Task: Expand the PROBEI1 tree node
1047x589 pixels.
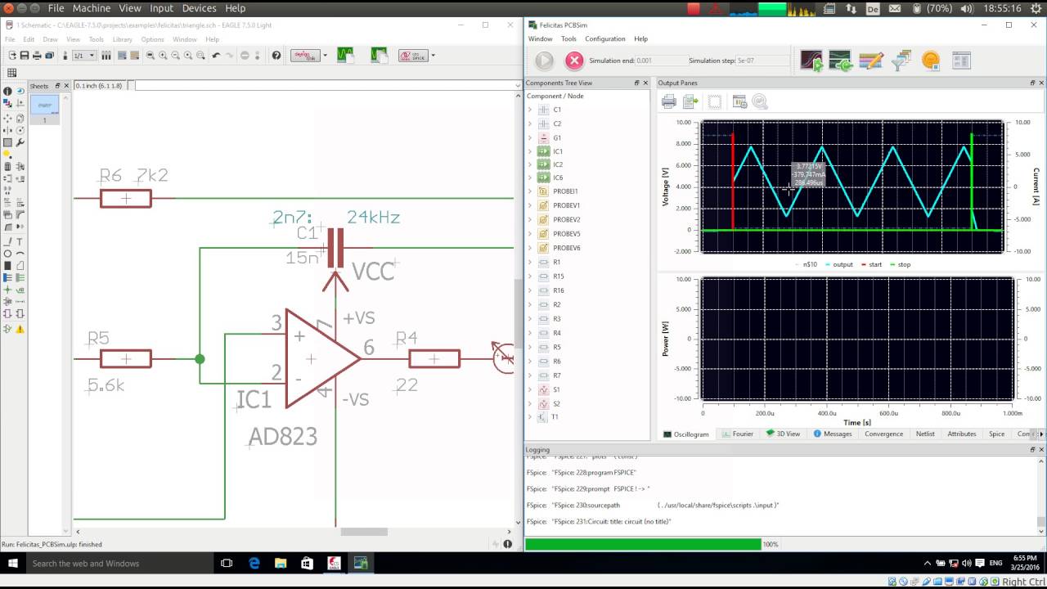Action: click(529, 191)
